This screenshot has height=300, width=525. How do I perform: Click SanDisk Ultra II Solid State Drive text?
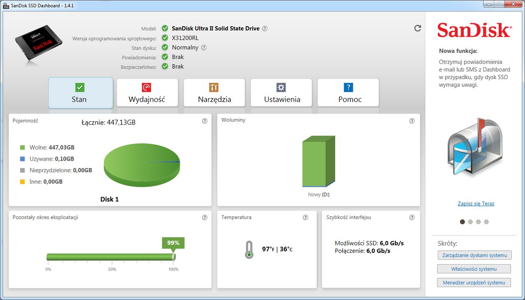click(x=216, y=29)
